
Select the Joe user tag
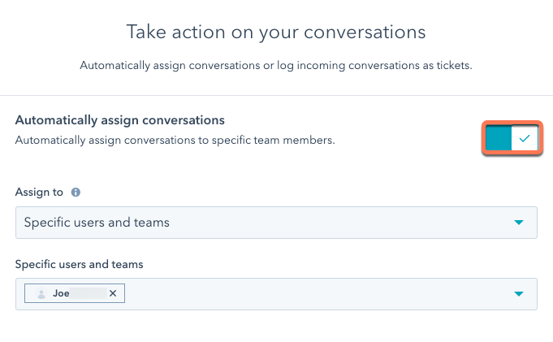[75, 293]
